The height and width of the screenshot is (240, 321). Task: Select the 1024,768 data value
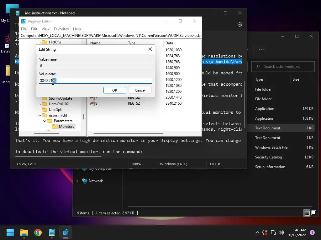[173, 56]
